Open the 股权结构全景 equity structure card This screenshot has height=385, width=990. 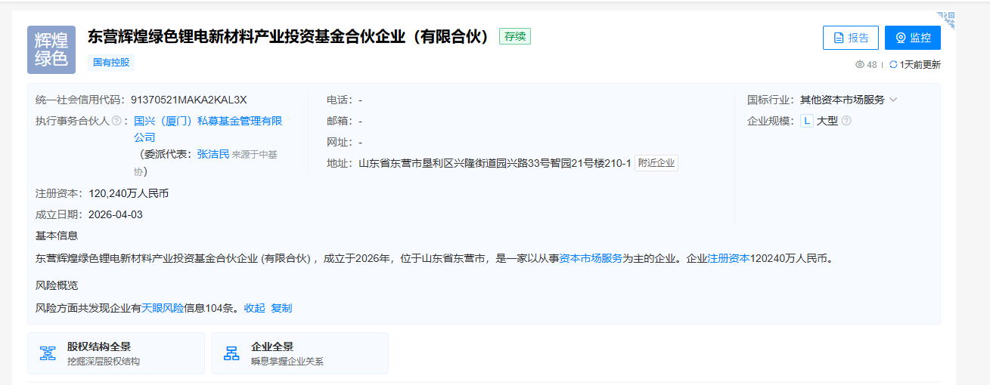point(116,353)
